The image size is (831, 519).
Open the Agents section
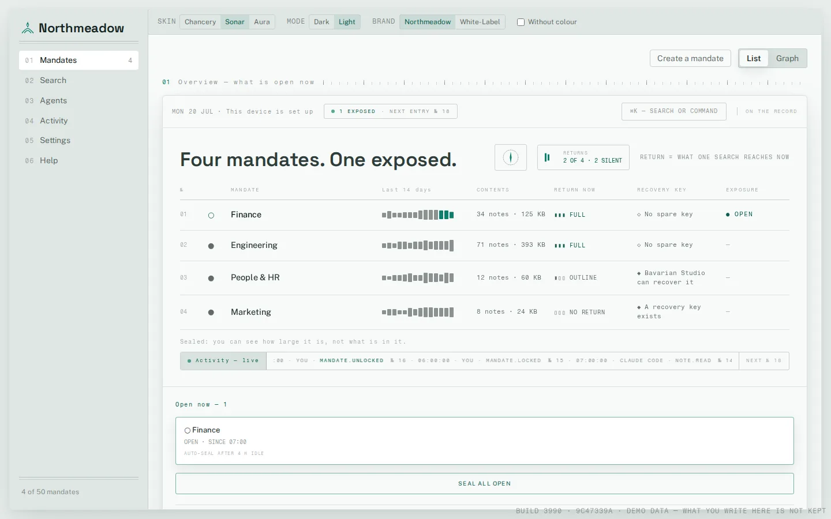click(78, 100)
